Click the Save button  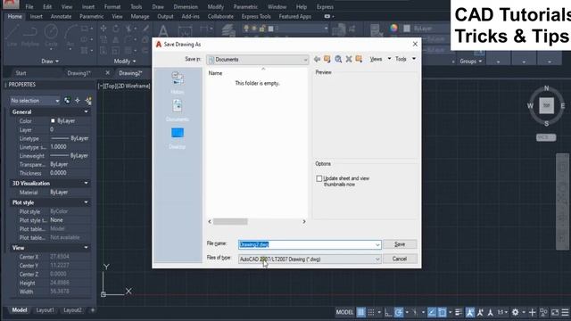tap(400, 244)
